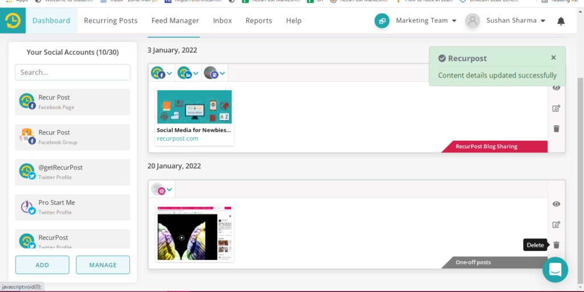Screen dimensions: 584x292
Task: Click the Marketing Team workspace icon
Action: pos(382,21)
